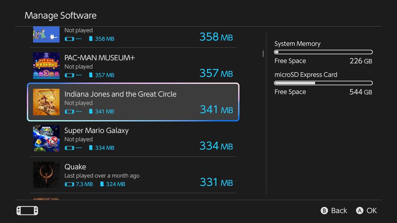Click the Super Mario Galaxy cover icon
Viewport: 397px width, 223px height.
tap(47, 138)
